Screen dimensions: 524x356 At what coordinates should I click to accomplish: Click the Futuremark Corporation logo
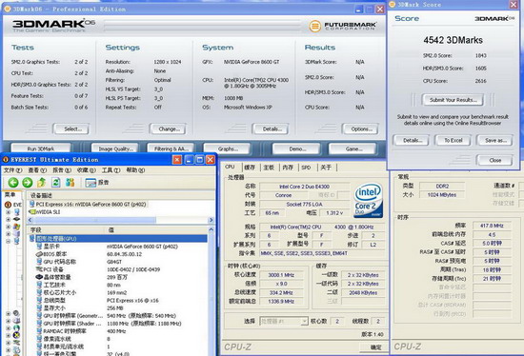[x=343, y=26]
